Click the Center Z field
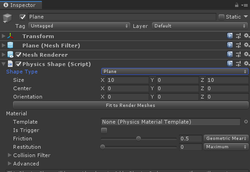Viewport: 250px width, 172px height. click(x=228, y=88)
